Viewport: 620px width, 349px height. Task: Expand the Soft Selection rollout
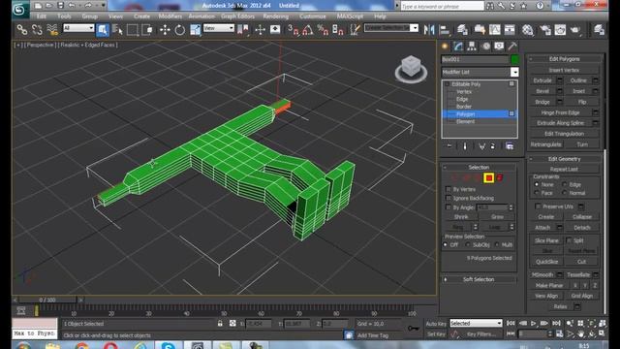click(x=479, y=279)
